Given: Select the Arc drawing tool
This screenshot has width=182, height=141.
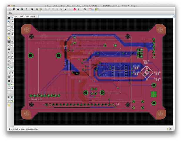Looking at the screenshot, I should (12, 77).
